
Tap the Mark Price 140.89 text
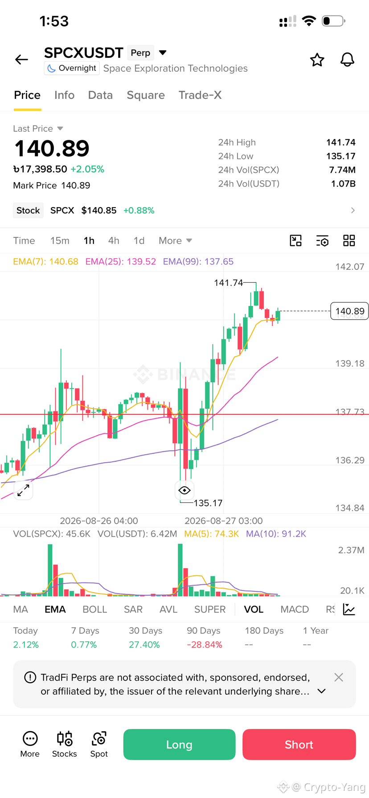click(52, 185)
